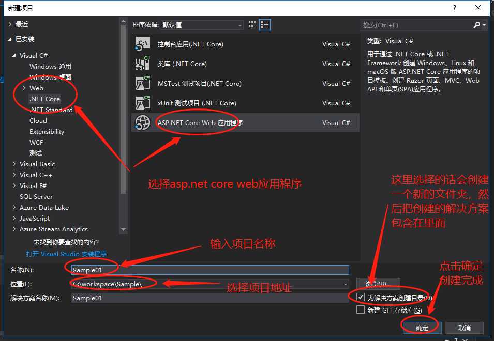The height and width of the screenshot is (341, 494).
Task: Select 测试 category in tree
Action: pyautogui.click(x=36, y=153)
